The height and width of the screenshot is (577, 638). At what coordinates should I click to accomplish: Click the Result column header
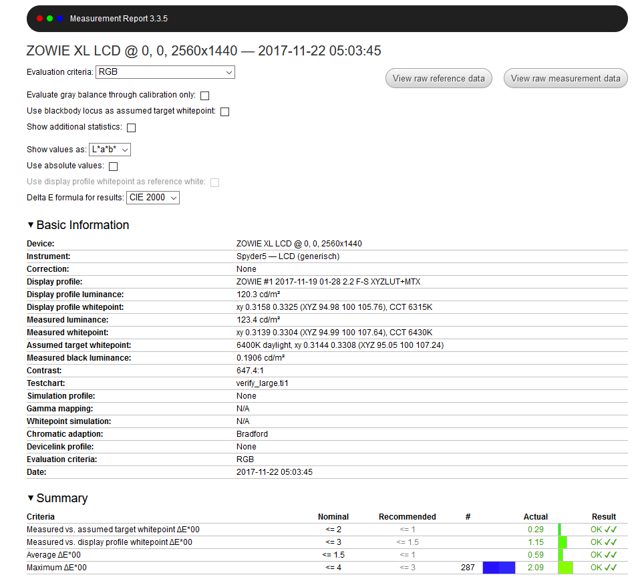point(604,517)
